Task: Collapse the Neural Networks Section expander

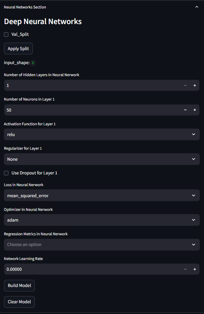Action: (197, 7)
